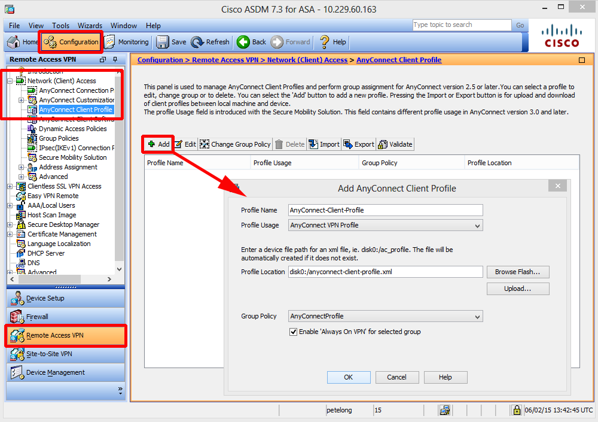Go Back with the green arrow icon
The height and width of the screenshot is (422, 598).
243,42
